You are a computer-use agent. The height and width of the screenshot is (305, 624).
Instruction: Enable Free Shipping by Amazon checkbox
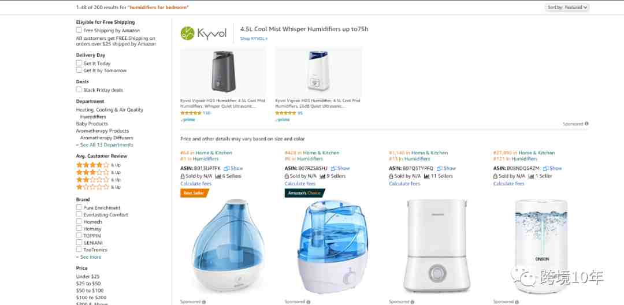click(79, 30)
